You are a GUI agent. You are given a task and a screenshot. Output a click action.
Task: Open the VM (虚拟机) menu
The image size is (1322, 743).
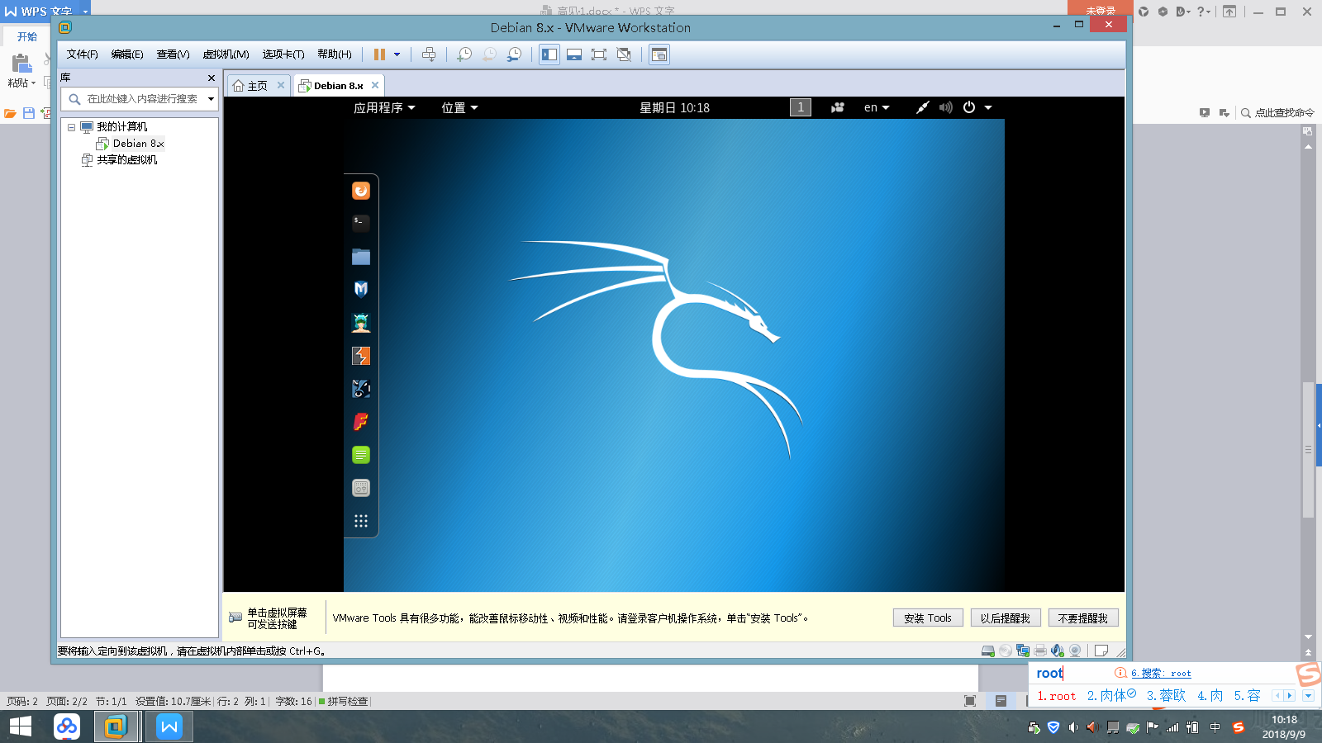click(226, 54)
